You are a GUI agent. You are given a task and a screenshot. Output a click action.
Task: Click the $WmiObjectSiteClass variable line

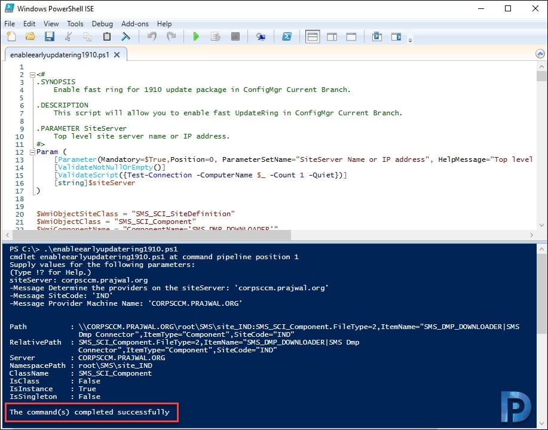click(136, 214)
